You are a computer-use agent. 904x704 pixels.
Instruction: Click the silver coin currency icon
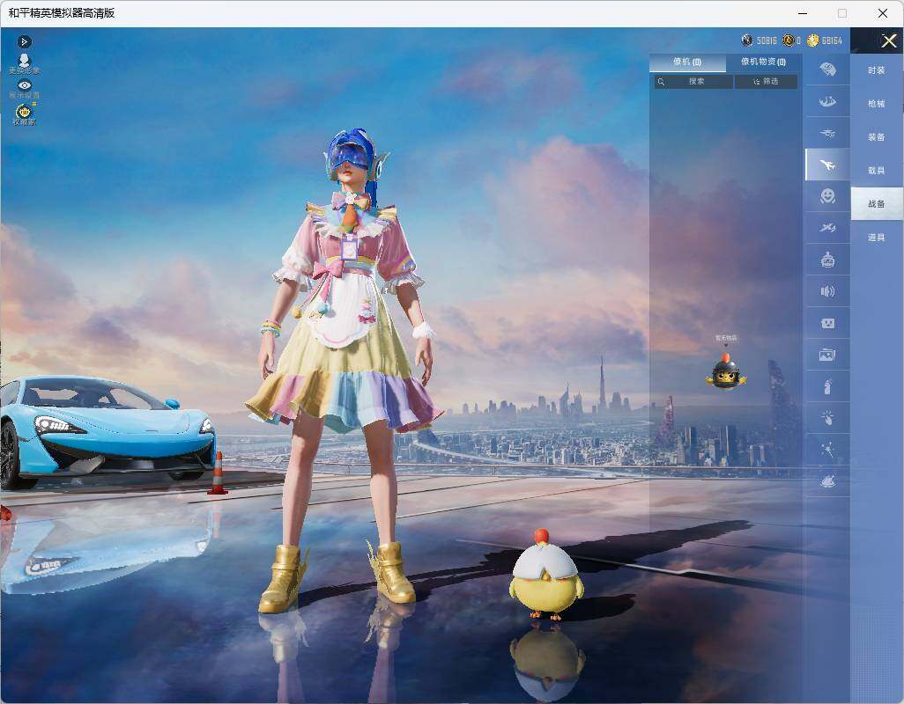747,40
